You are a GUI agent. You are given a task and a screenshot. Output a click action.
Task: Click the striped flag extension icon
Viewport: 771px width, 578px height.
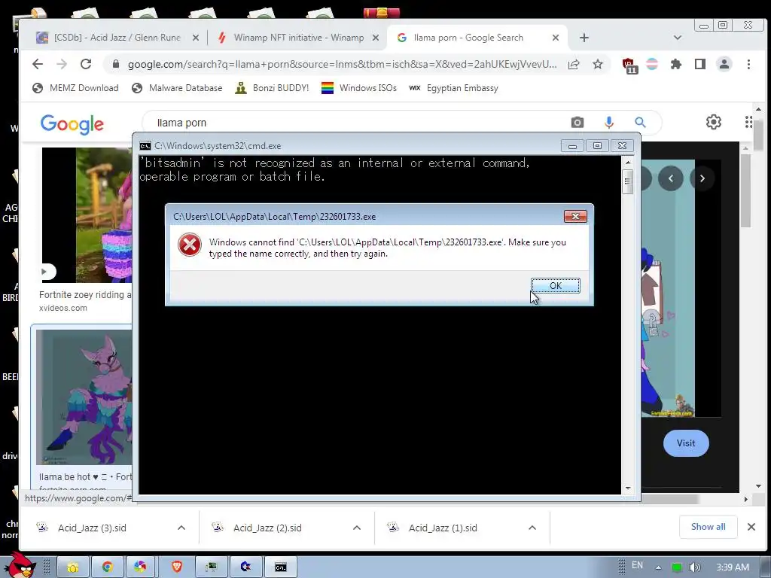tap(652, 64)
